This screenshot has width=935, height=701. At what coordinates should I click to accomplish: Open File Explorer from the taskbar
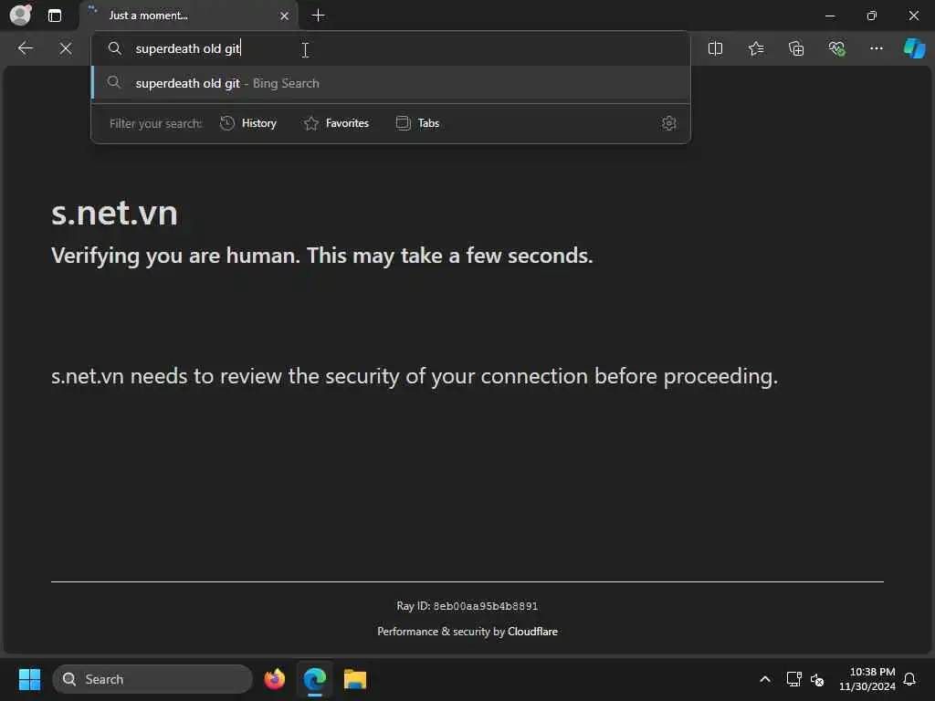coord(355,679)
